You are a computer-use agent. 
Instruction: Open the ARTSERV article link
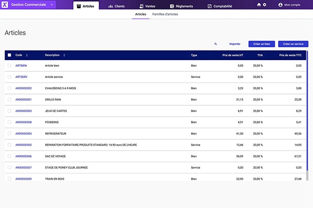pyautogui.click(x=21, y=77)
